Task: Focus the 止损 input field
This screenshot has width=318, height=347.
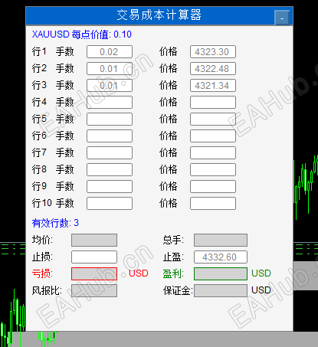Action: 94,257
